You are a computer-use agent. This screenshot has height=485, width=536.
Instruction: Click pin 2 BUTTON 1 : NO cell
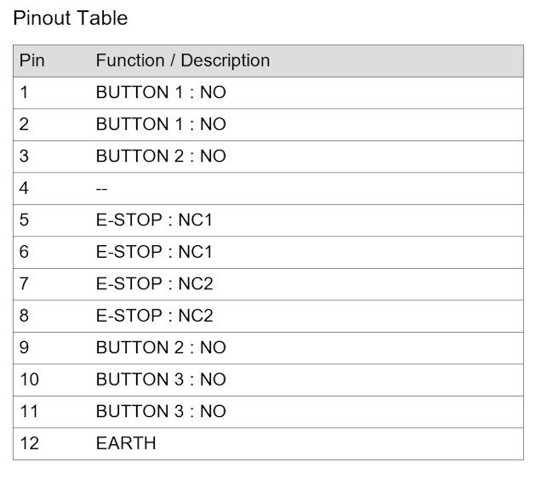161,124
